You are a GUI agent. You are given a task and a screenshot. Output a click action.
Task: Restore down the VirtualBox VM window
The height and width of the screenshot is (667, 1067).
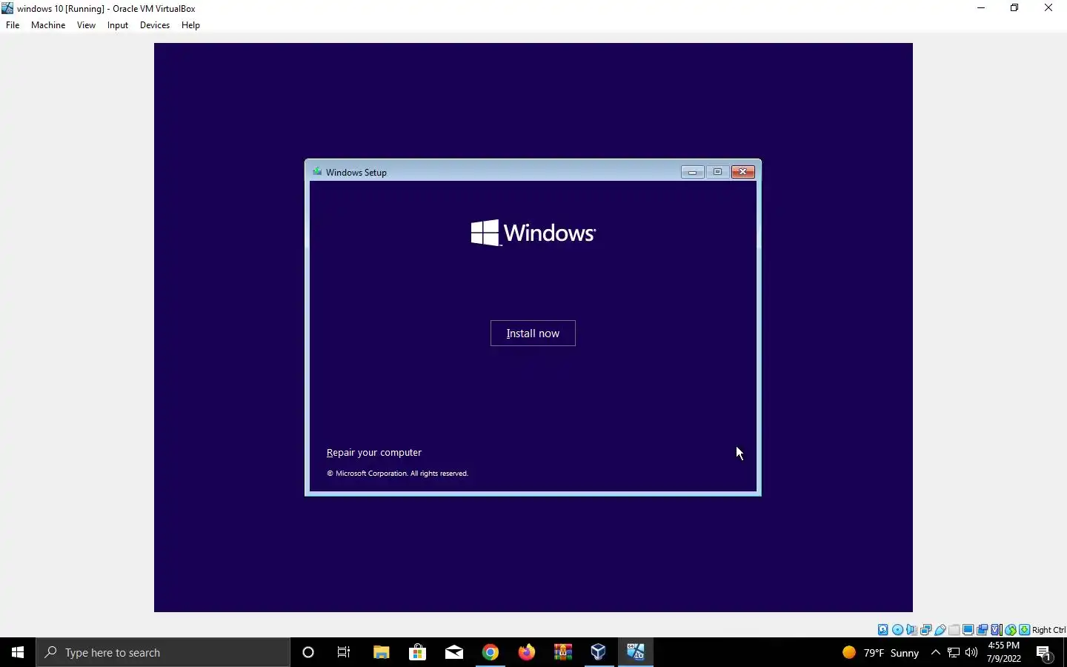1014,8
